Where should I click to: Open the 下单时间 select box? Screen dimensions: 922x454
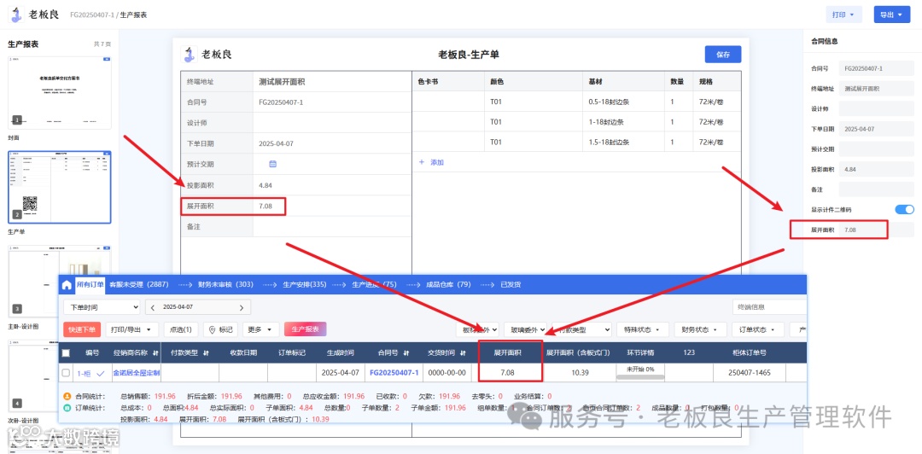(102, 307)
